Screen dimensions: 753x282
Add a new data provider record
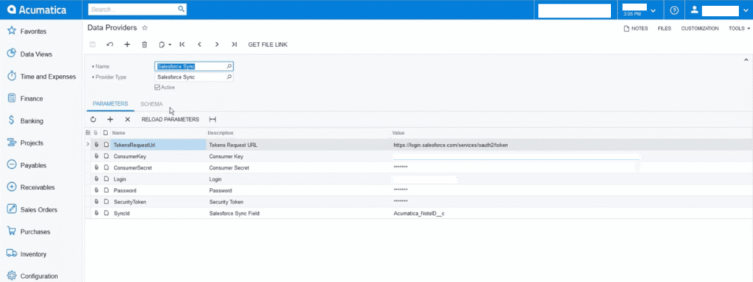pyautogui.click(x=126, y=45)
